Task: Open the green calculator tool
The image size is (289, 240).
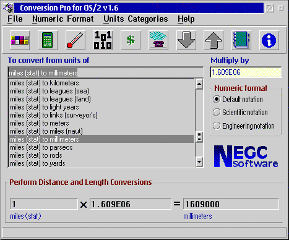Action: [48, 40]
